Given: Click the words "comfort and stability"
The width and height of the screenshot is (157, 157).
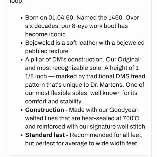Looking at the screenshot, I should click(x=53, y=102).
